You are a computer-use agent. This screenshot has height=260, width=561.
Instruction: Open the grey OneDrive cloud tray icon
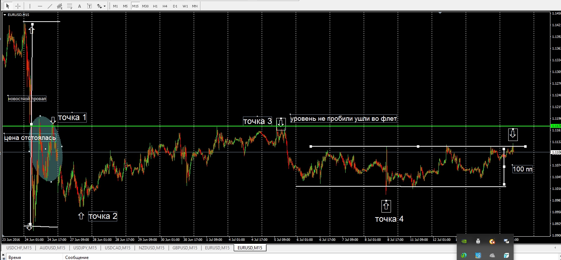click(x=492, y=255)
